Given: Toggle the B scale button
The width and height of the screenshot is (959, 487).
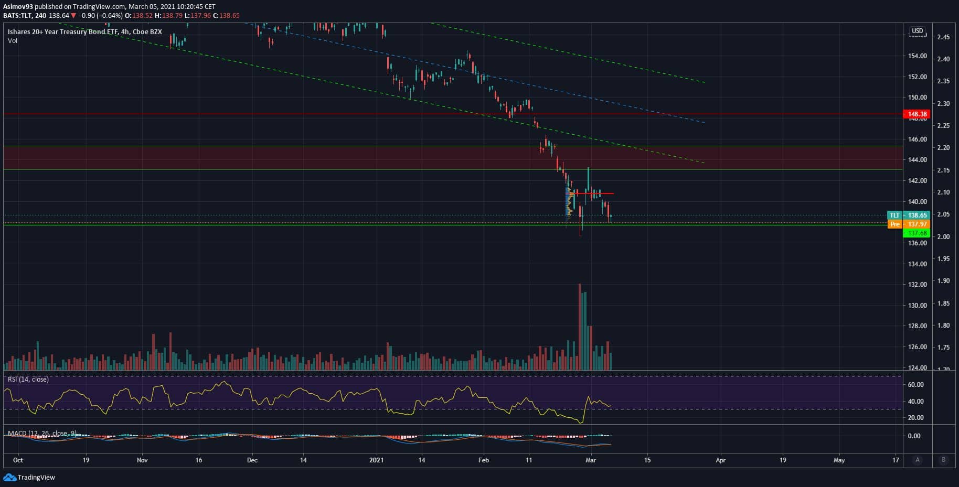Looking at the screenshot, I should point(943,460).
